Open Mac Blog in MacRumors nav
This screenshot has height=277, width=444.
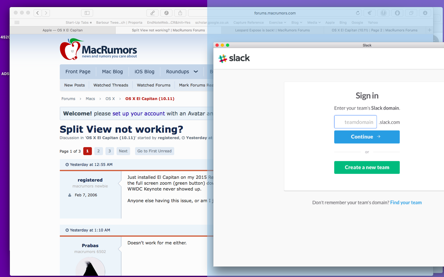click(x=113, y=72)
